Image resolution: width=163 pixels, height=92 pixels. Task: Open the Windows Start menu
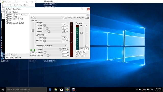(x=3, y=90)
